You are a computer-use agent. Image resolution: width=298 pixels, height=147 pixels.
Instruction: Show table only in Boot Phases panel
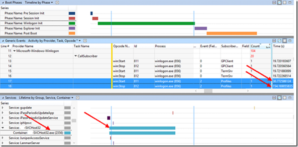coord(285,3)
